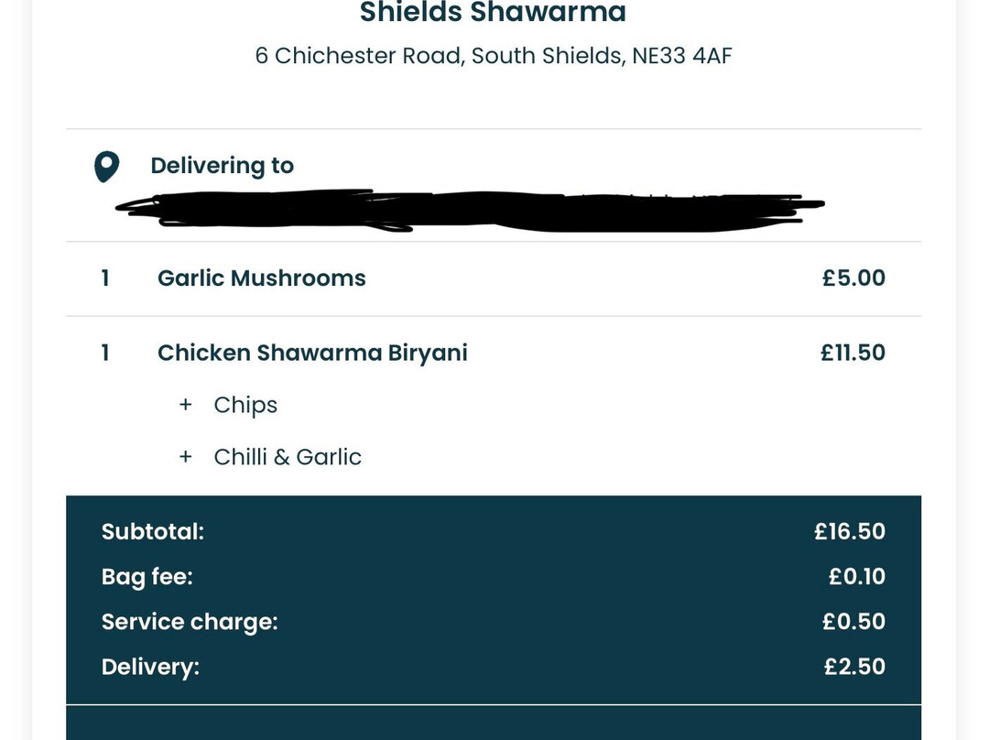989x740 pixels.
Task: Select the 6 Chichester Road address line
Action: [493, 56]
